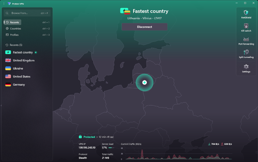Image resolution: width=258 pixels, height=162 pixels.
Task: Open Split tunneling option
Action: click(246, 54)
